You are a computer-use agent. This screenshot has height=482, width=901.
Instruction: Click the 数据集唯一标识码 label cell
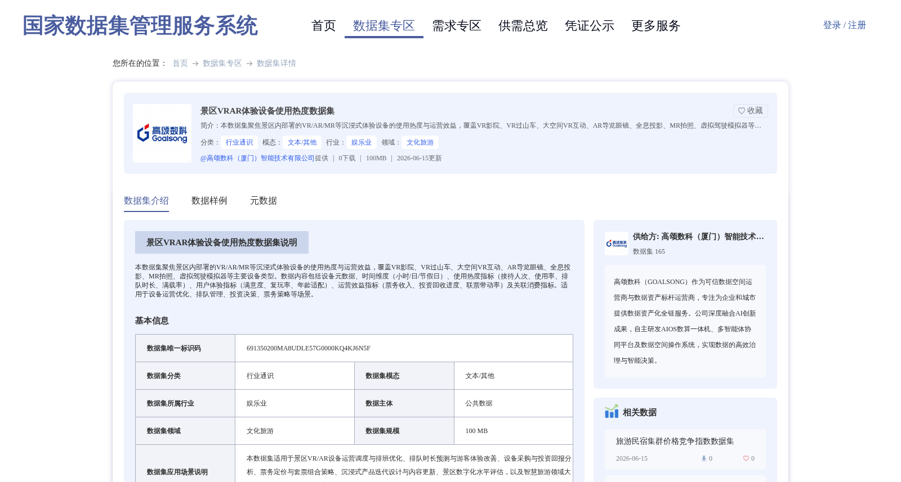point(185,348)
